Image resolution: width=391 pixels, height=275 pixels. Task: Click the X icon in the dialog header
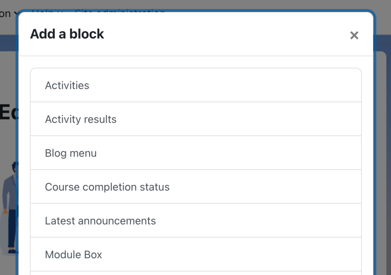(354, 35)
